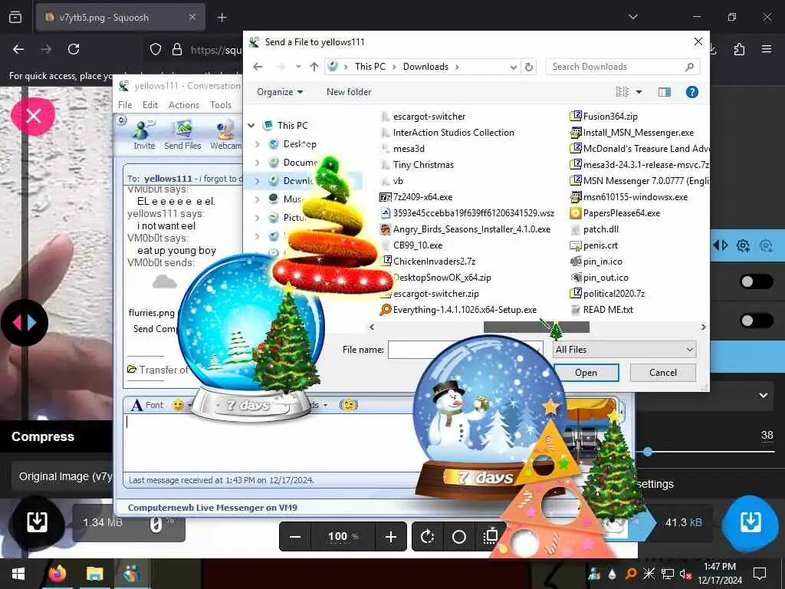
Task: Select the file PapersPlease64.exe
Action: 616,213
